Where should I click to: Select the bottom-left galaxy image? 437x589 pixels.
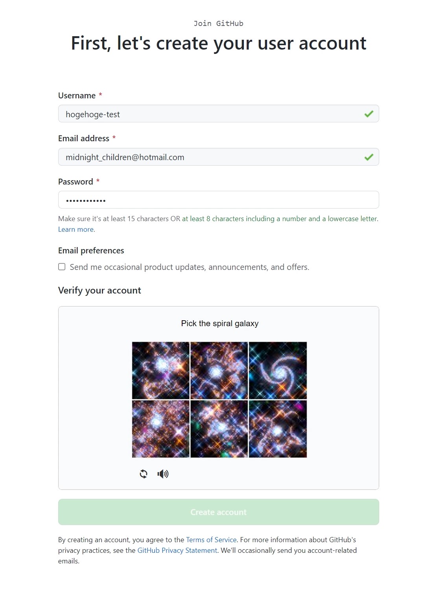tap(160, 429)
